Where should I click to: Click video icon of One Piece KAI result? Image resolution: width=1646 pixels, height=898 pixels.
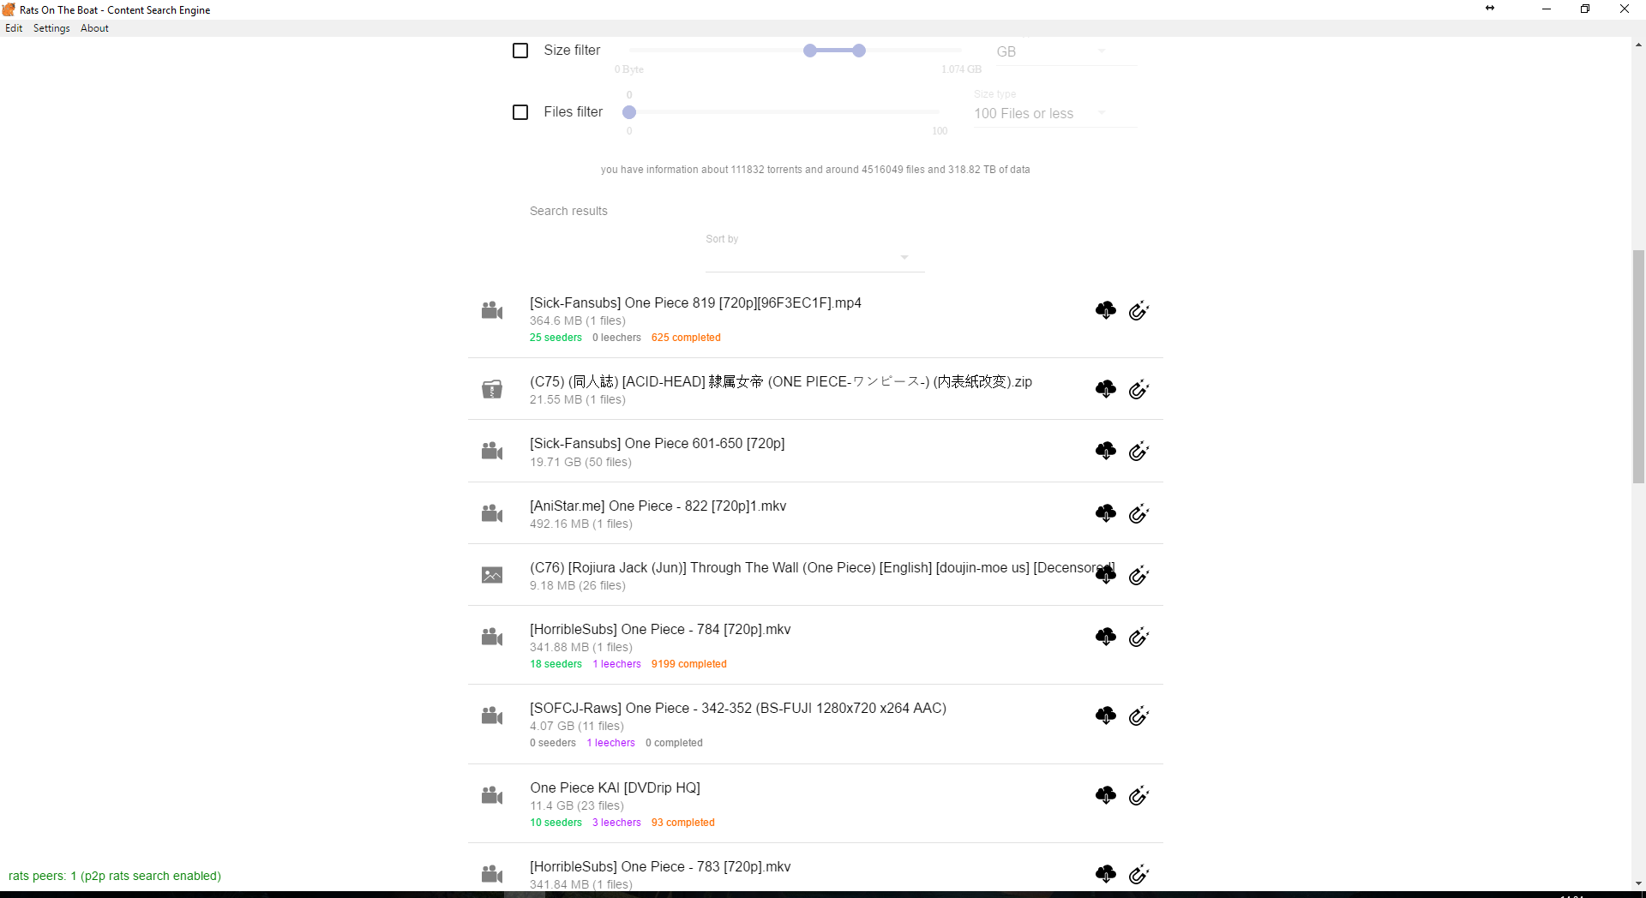tap(492, 796)
